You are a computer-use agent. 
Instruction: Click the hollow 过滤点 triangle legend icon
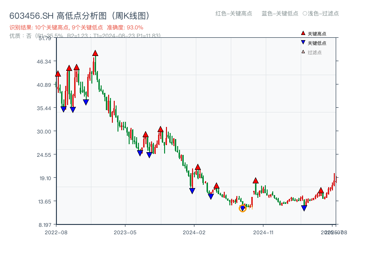pyautogui.click(x=303, y=51)
